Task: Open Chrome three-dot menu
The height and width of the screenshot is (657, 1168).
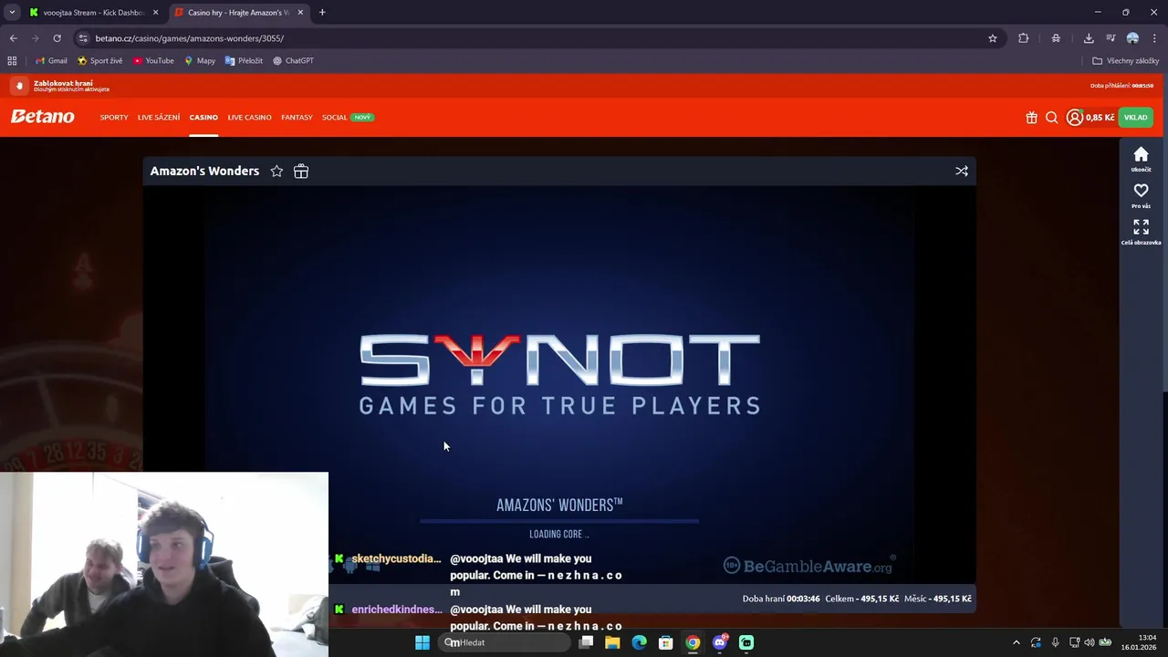Action: coord(1155,38)
